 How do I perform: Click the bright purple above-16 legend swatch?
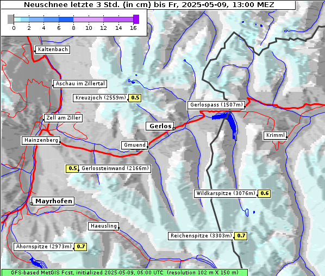136,19
